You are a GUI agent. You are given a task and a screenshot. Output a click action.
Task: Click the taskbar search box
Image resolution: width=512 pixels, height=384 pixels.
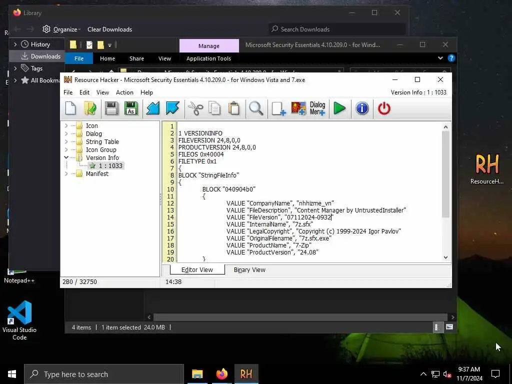click(x=104, y=374)
